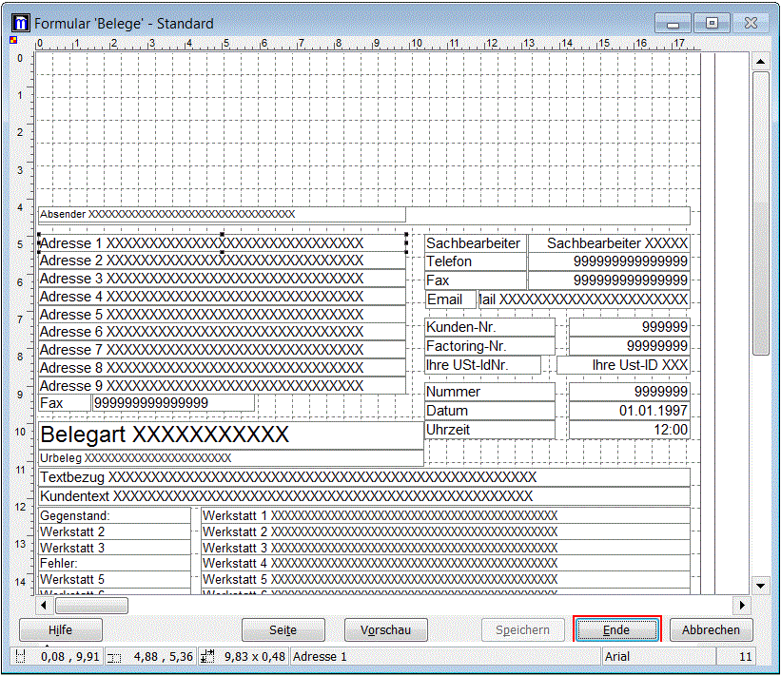Select the Adresse 9 field
The height and width of the screenshot is (676, 781).
pyautogui.click(x=223, y=386)
